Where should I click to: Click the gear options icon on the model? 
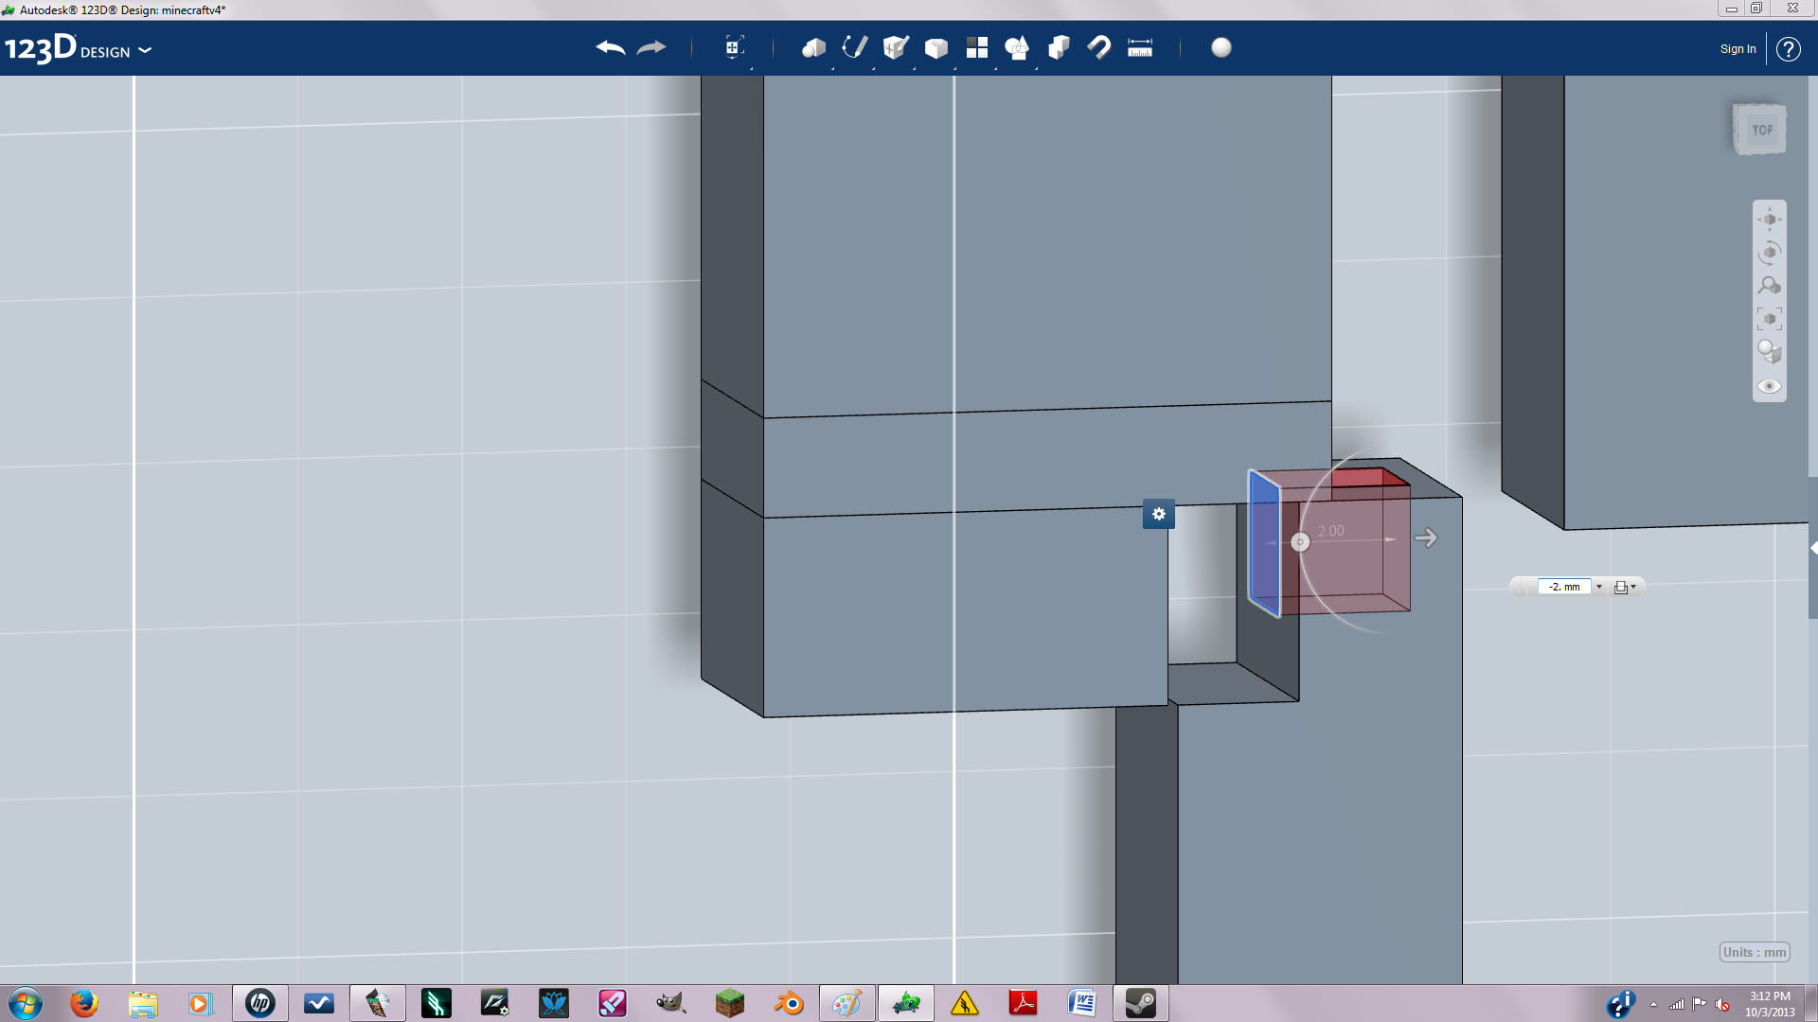pos(1158,514)
